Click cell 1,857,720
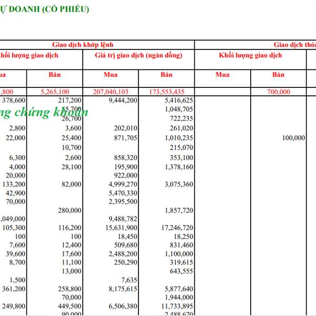Image resolution: width=316 pixels, height=316 pixels. (179, 210)
